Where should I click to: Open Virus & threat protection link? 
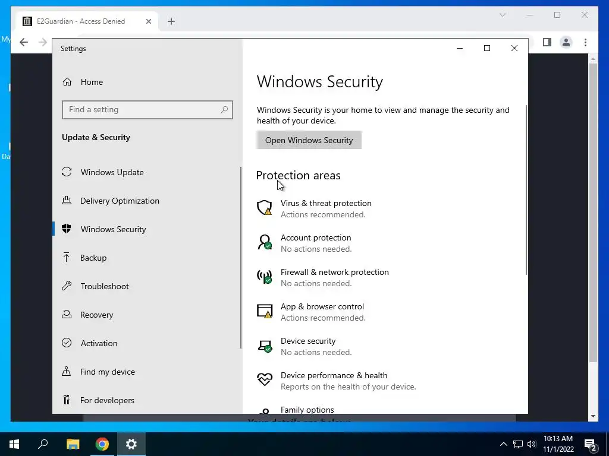tap(326, 203)
